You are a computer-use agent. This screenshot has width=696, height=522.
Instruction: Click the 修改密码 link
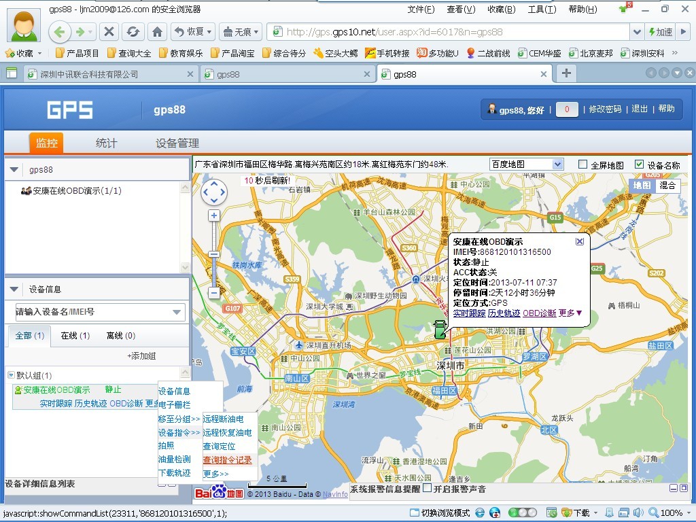click(605, 109)
